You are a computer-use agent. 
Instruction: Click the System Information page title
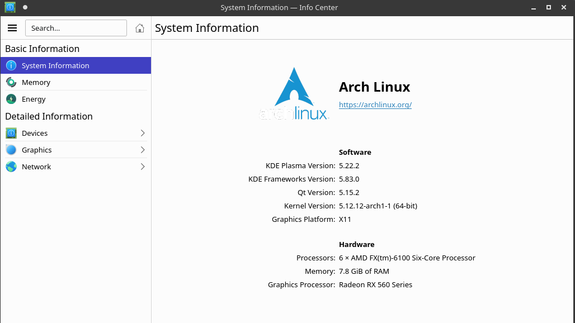pyautogui.click(x=207, y=28)
